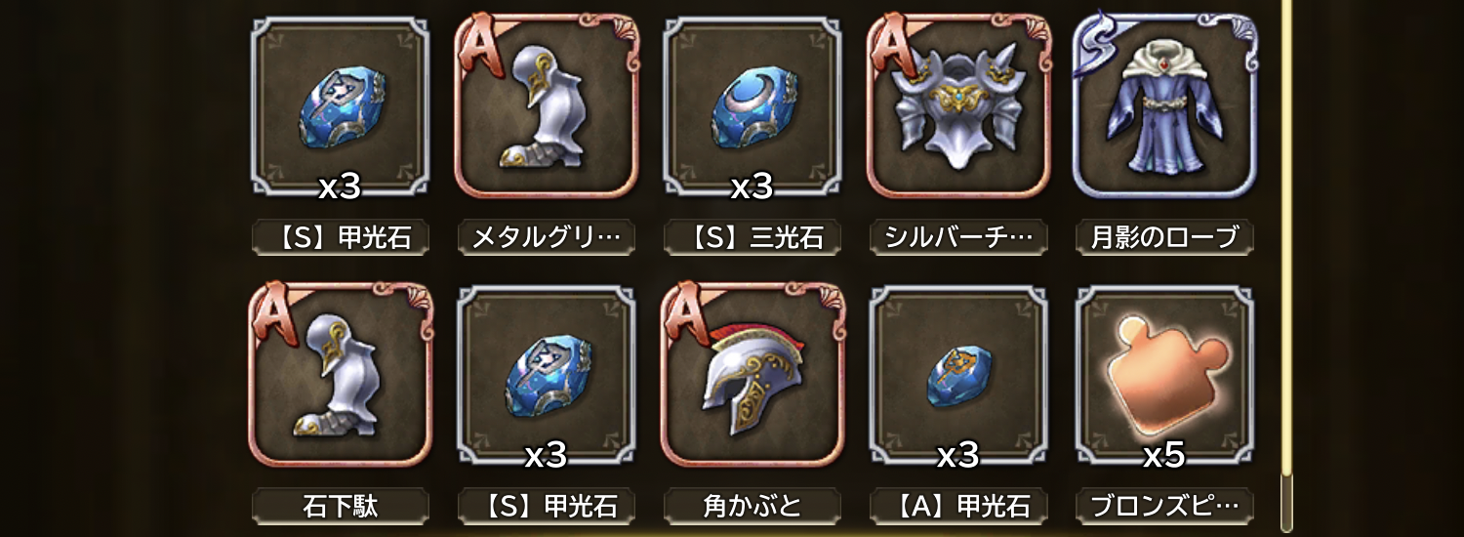Select the 月影のローブ robe icon

(x=1165, y=105)
